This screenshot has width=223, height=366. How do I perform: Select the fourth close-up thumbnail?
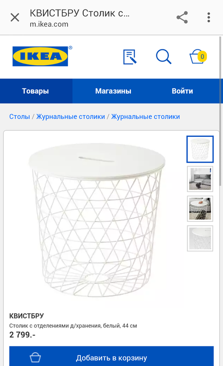point(200,238)
